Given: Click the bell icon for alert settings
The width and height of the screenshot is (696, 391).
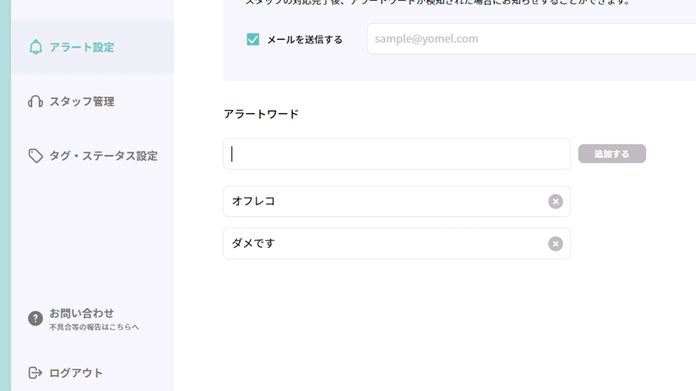Looking at the screenshot, I should (36, 47).
